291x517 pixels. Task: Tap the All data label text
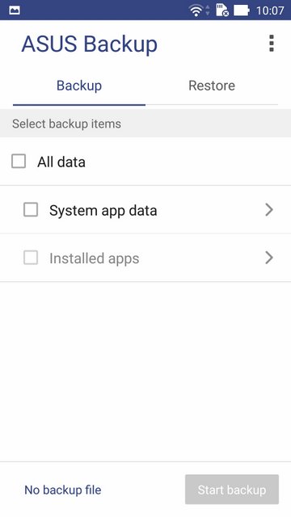pos(61,162)
